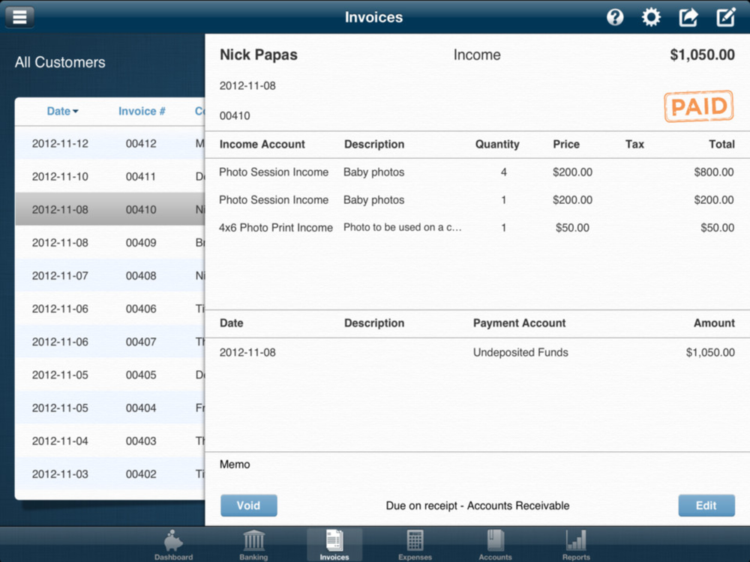Open the Accounts book tab
Viewport: 750px width, 562px height.
click(495, 545)
